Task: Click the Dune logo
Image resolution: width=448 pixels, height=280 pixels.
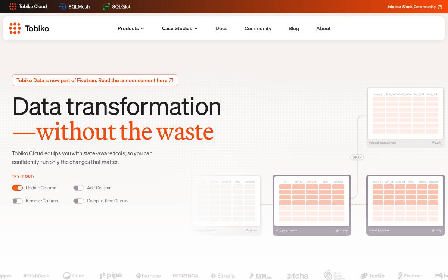Action: click(74, 276)
